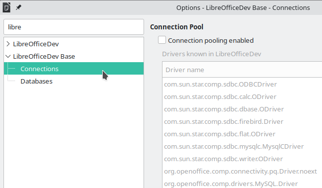Screen dimensions: 322x188
Task: Select org.openoffice.comp.drivers.MySQL.Driver row
Action: 242,184
